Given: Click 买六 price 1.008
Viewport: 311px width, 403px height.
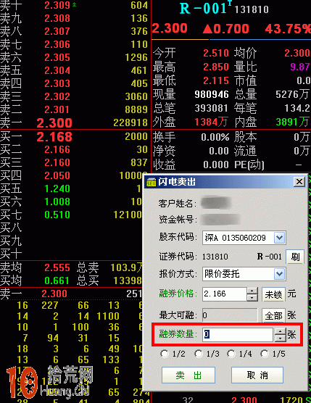Looking at the screenshot, I should 57,201.
